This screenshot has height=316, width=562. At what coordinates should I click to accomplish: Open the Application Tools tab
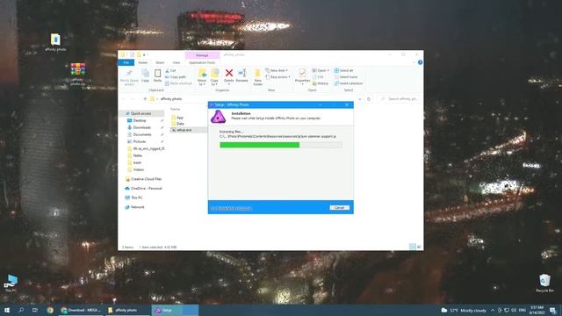pyautogui.click(x=202, y=62)
